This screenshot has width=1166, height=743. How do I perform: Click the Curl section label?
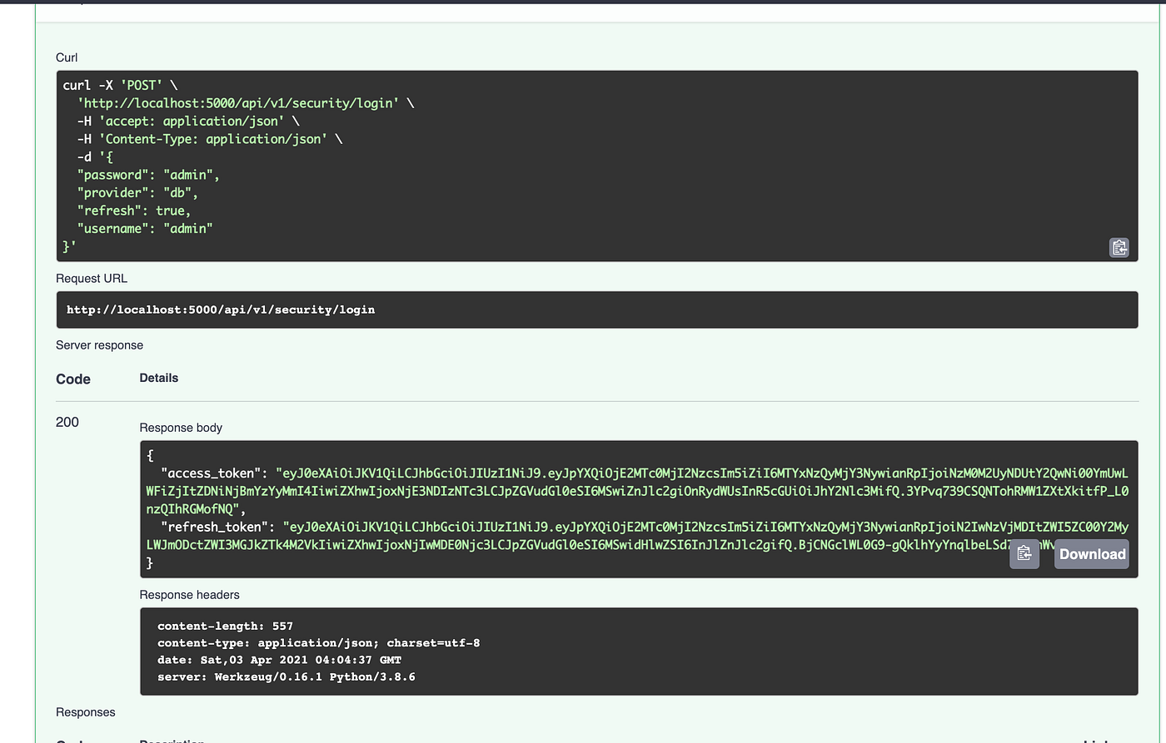click(x=67, y=57)
